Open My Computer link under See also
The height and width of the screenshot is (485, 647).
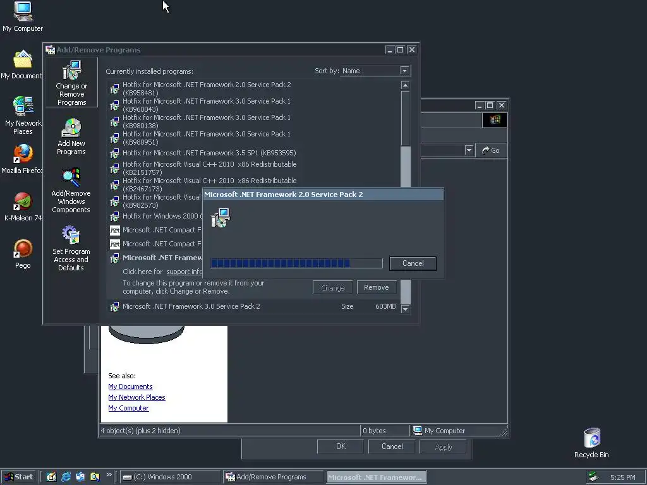(128, 408)
